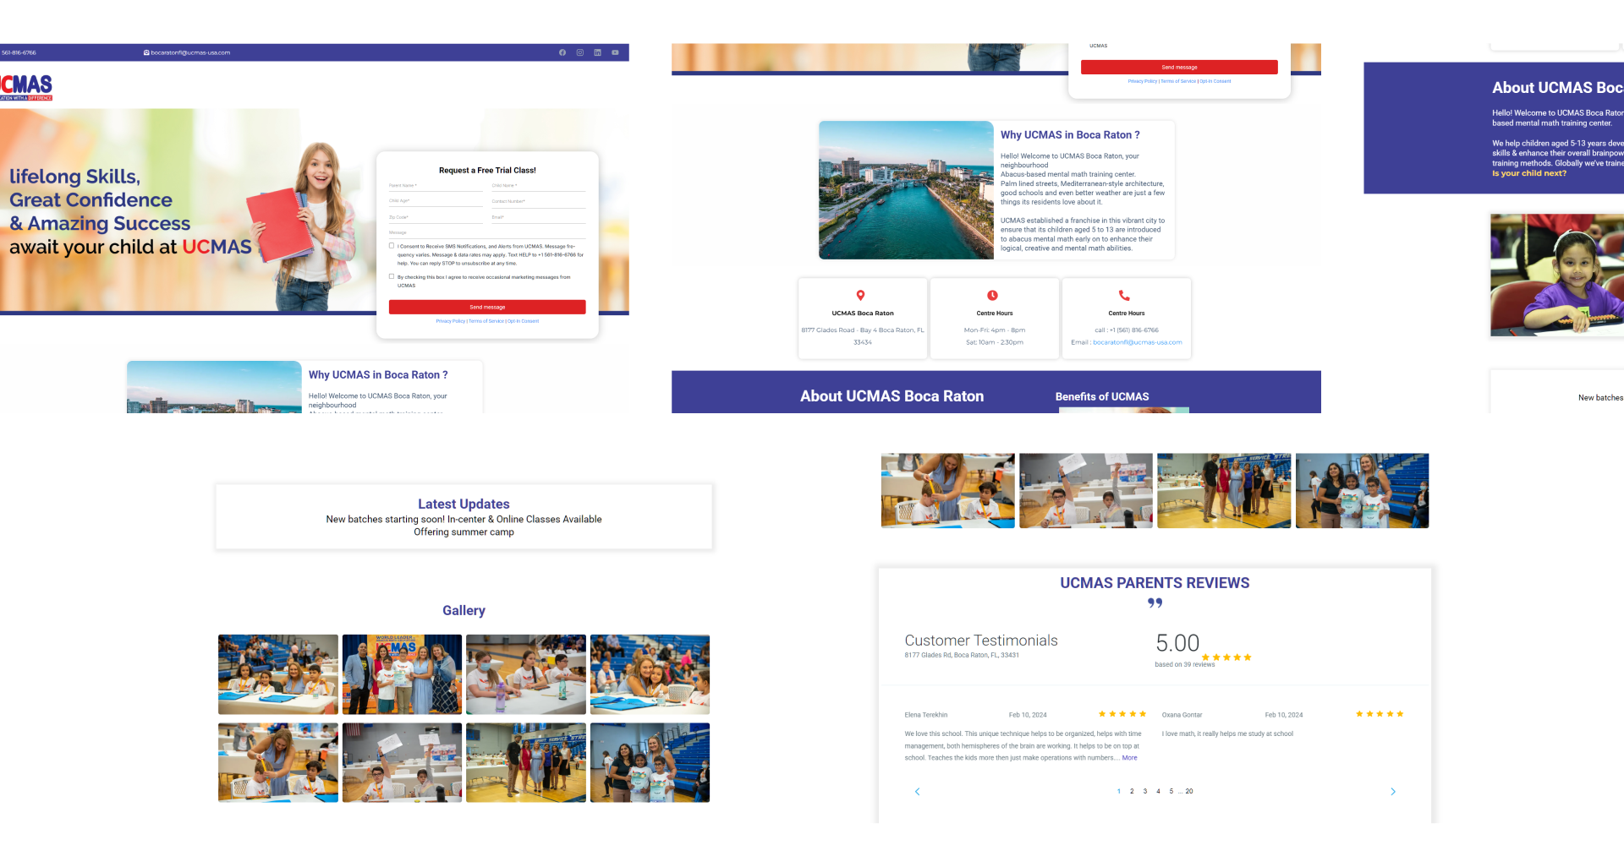Click the 'UCMAS PARENTS REVIEWS' heading
Screen dimensions: 1624x867
(1155, 583)
